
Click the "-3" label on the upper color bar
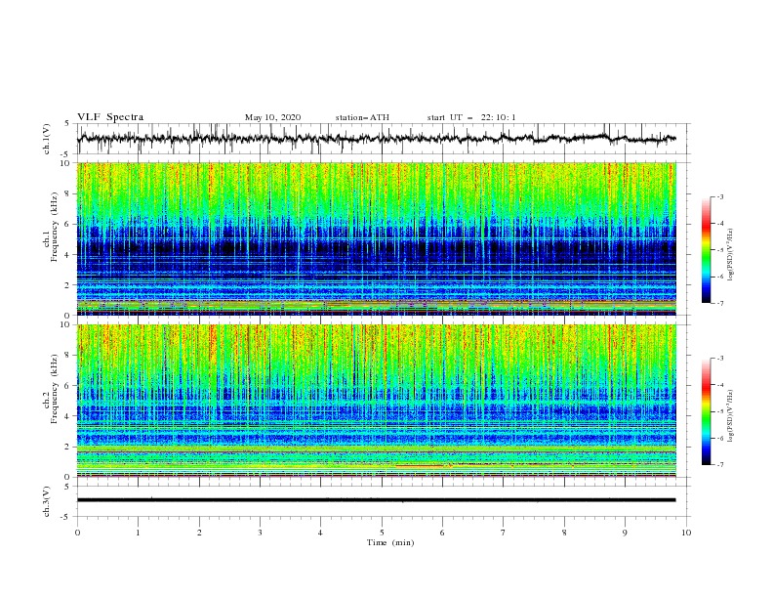pos(719,196)
